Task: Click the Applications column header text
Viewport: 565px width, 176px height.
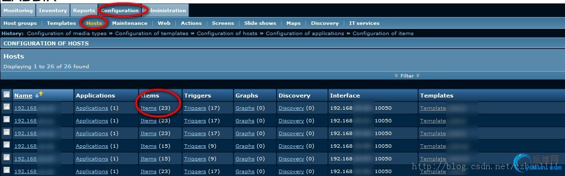Action: click(x=95, y=96)
